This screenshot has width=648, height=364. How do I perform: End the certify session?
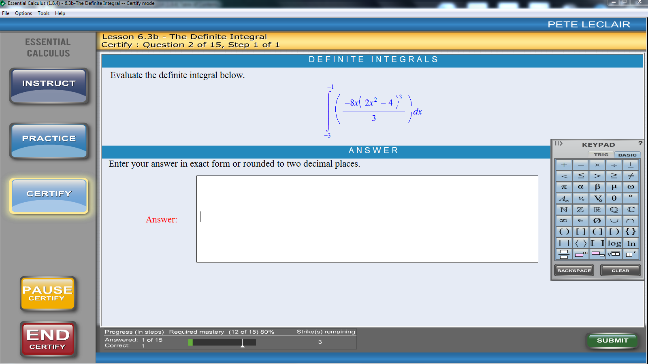48,339
